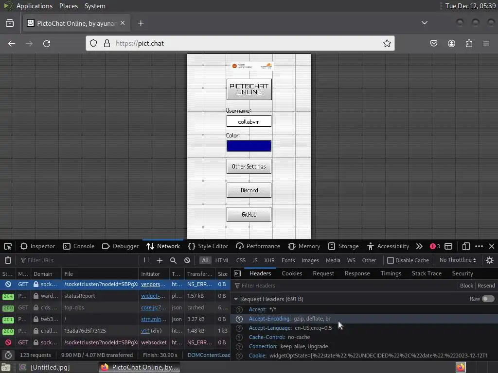
Task: Click the Resend request button
Action: click(x=486, y=286)
